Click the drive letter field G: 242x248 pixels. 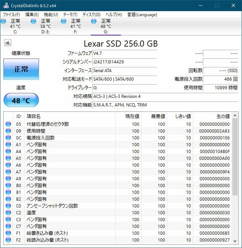point(124,87)
